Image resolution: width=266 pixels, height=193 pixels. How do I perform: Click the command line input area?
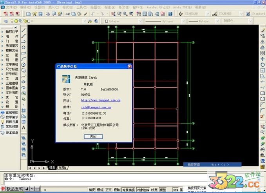coord(105,183)
